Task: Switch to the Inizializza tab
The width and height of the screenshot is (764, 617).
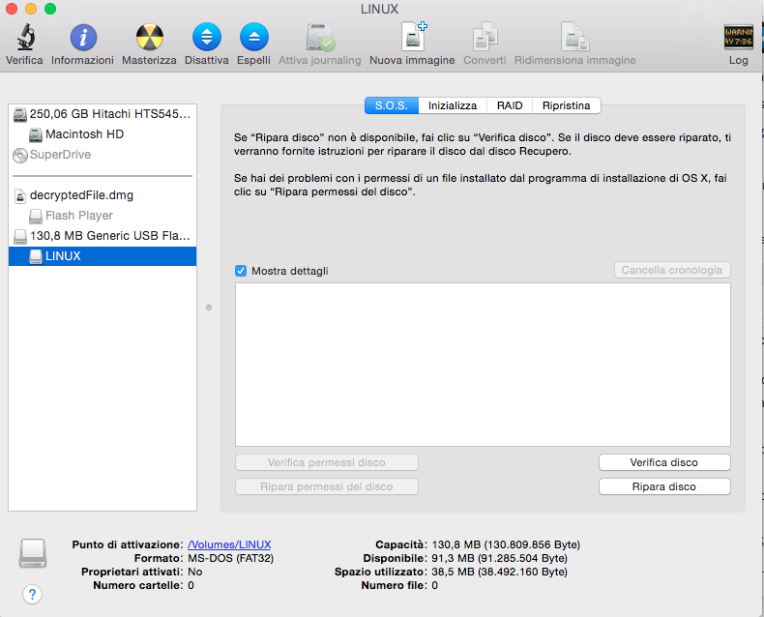Action: click(x=453, y=105)
